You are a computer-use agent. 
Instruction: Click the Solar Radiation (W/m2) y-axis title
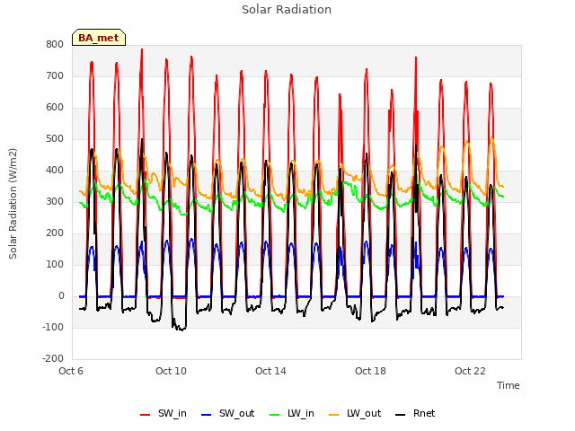coord(13,204)
